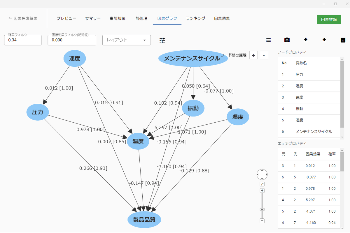Click the 確率フィルタ input field

pyautogui.click(x=23, y=40)
